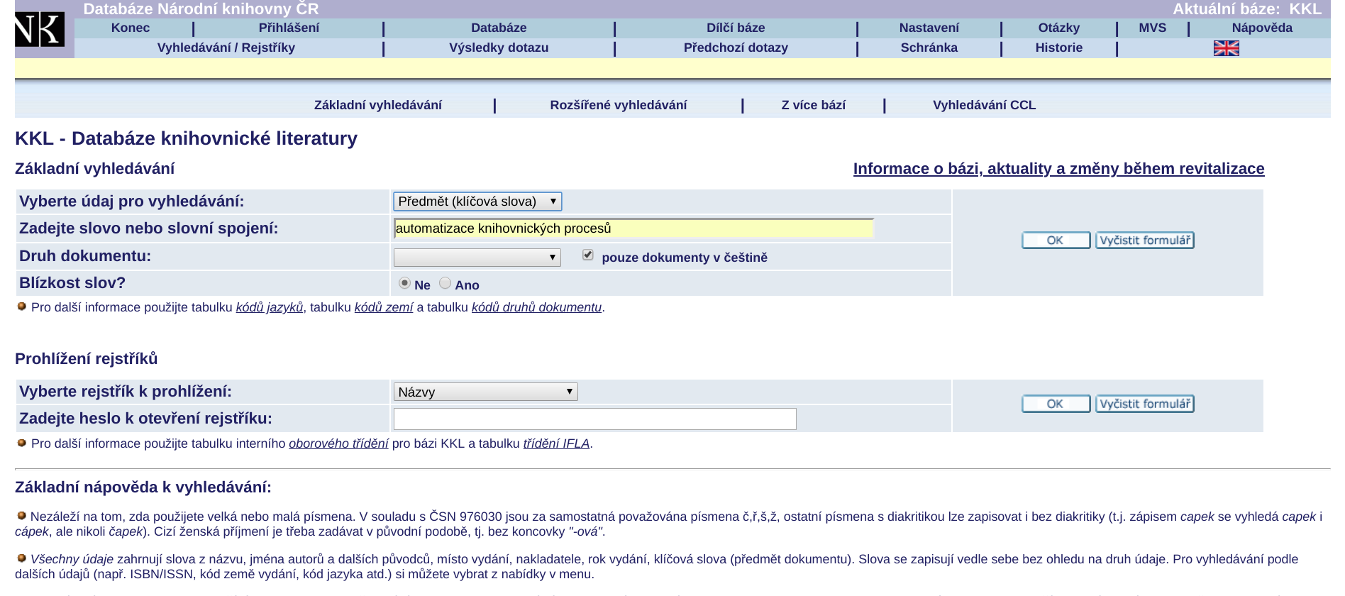The width and height of the screenshot is (1345, 596).
Task: Switch to Vyhledávání CCL tab
Action: [984, 105]
